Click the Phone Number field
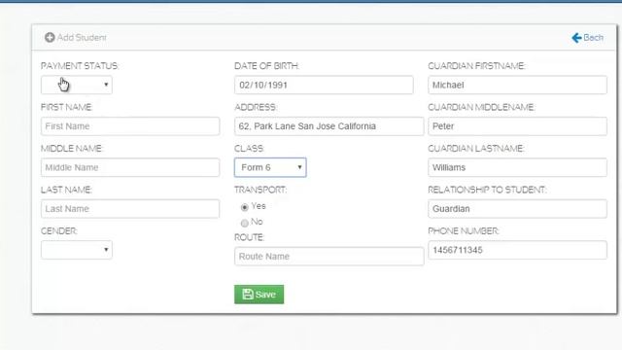Screen dimensions: 622x350 pyautogui.click(x=517, y=250)
